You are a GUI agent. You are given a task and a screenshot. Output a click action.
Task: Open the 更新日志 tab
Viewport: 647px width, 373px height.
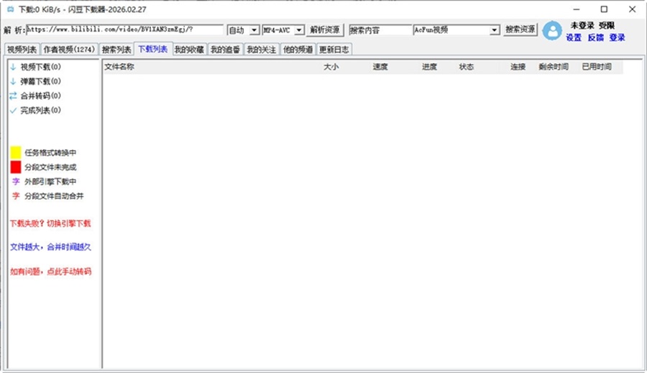coord(334,49)
